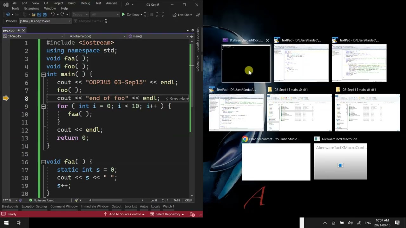Click the network tray icon
This screenshot has width=406, height=228.
359,223
